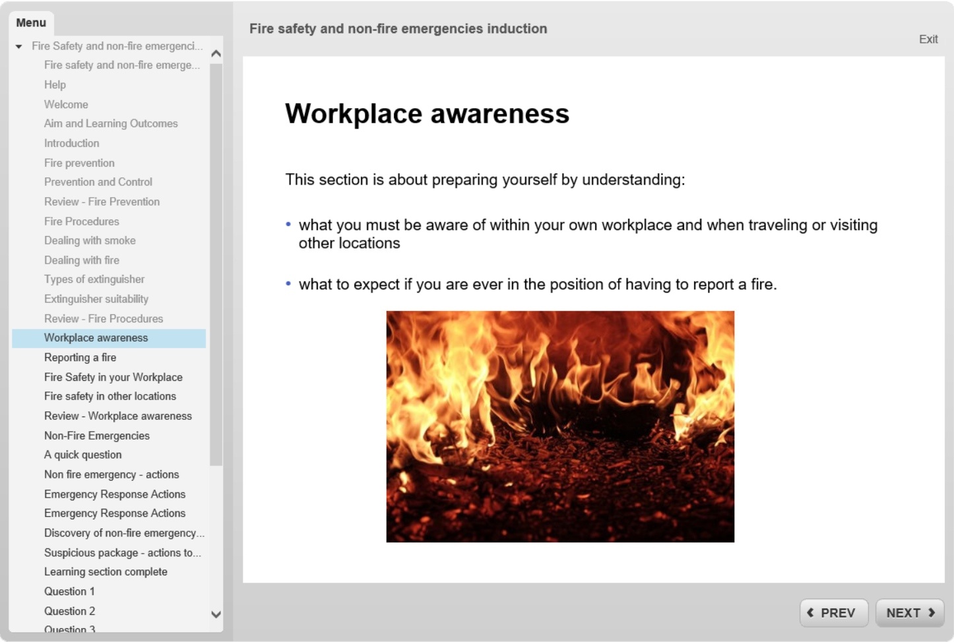The height and width of the screenshot is (642, 954).
Task: Open the Help menu entry
Action: (x=55, y=85)
